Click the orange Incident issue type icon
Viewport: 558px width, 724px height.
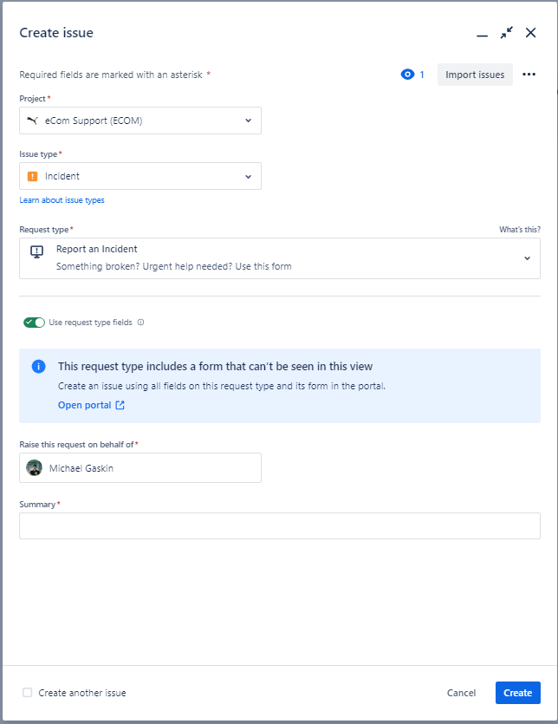tap(32, 176)
